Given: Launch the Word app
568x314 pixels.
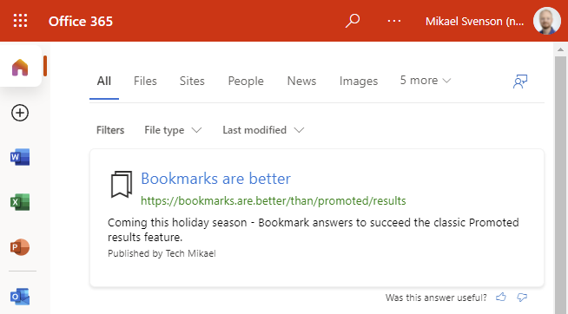Looking at the screenshot, I should pyautogui.click(x=20, y=157).
